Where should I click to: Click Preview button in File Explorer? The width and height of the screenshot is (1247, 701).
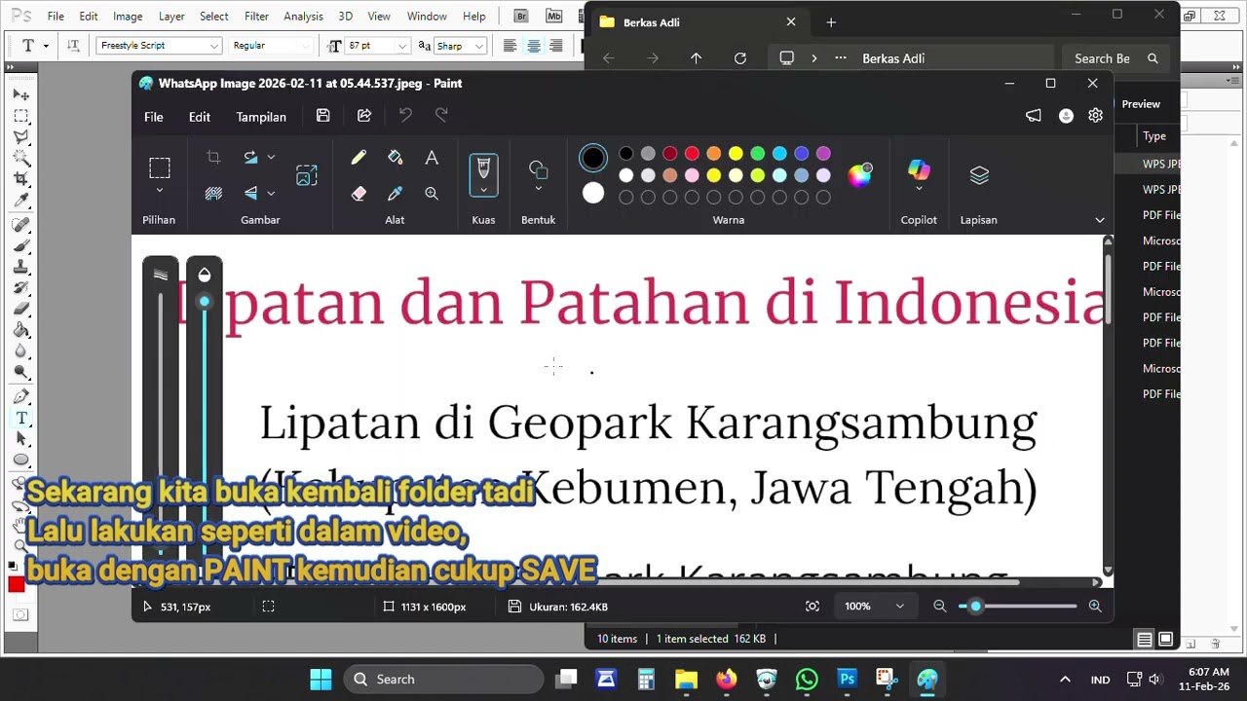pos(1141,104)
